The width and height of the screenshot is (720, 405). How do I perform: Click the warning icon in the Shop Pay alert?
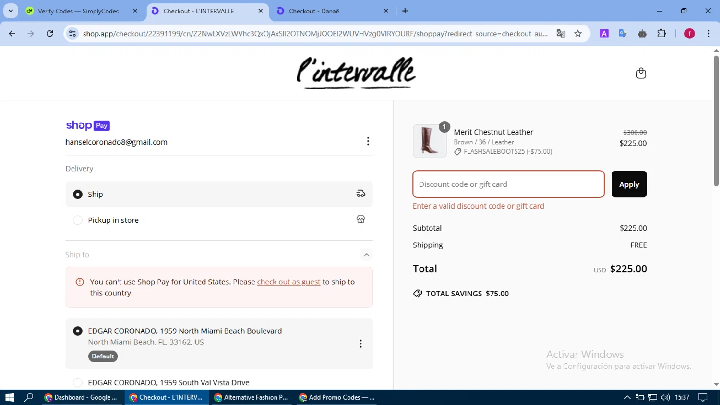click(80, 282)
